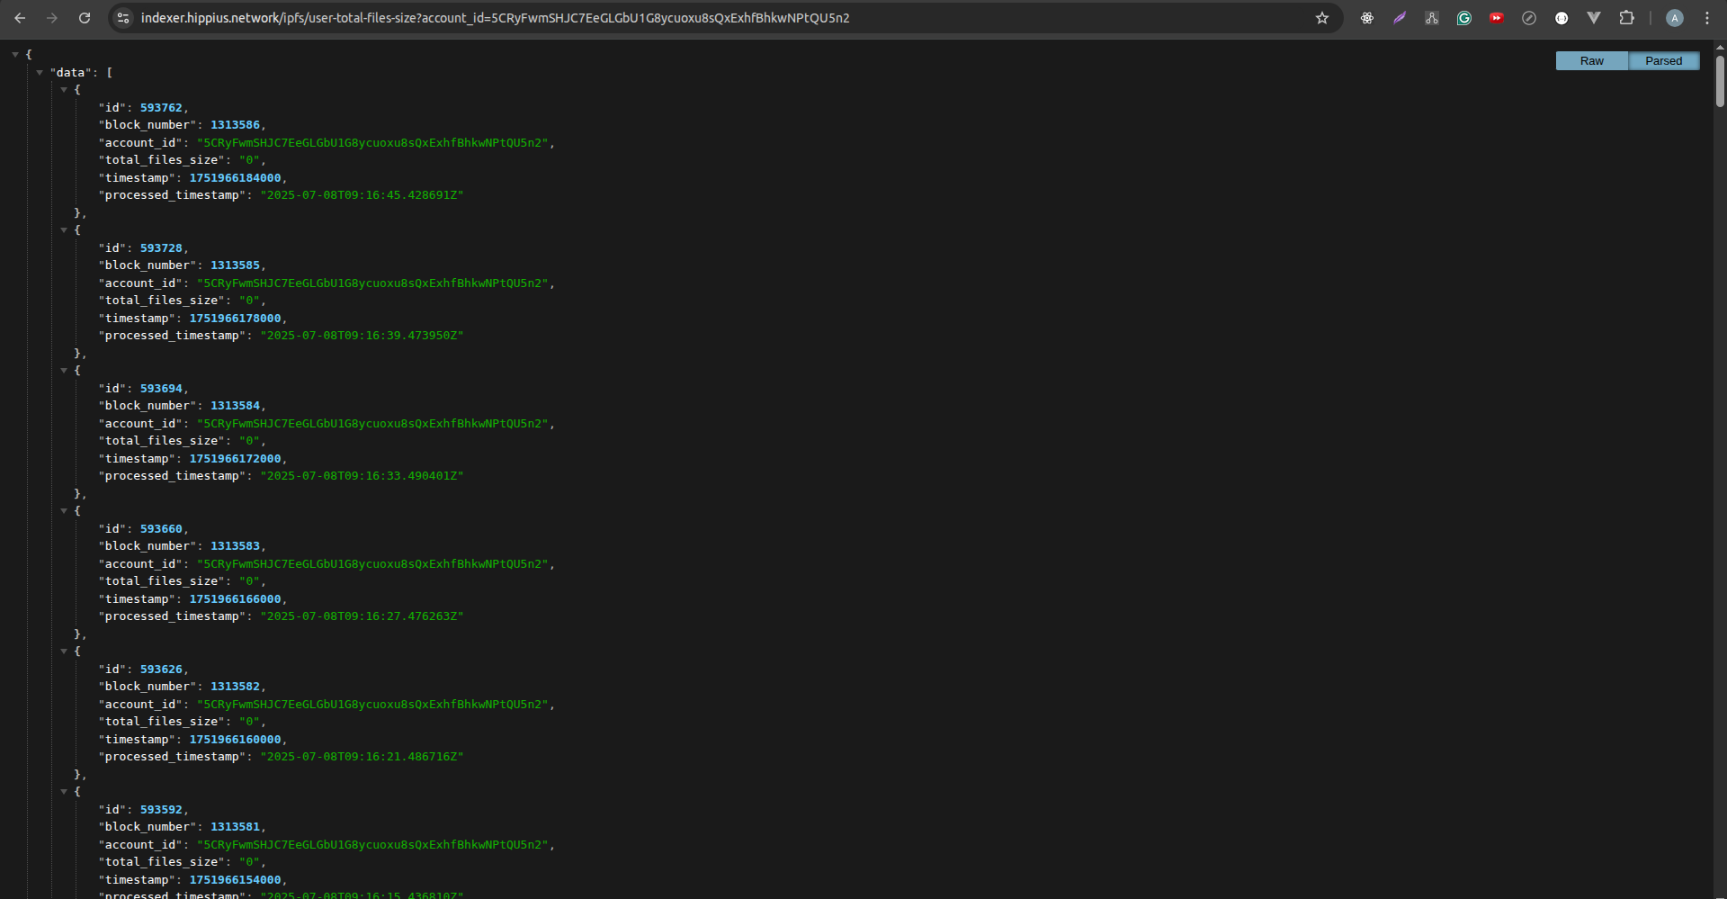Collapse the object with id 593592
Viewport: 1727px width, 899px height.
pos(64,792)
